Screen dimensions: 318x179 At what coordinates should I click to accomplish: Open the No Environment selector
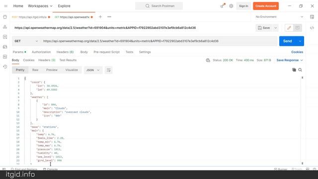[279, 17]
